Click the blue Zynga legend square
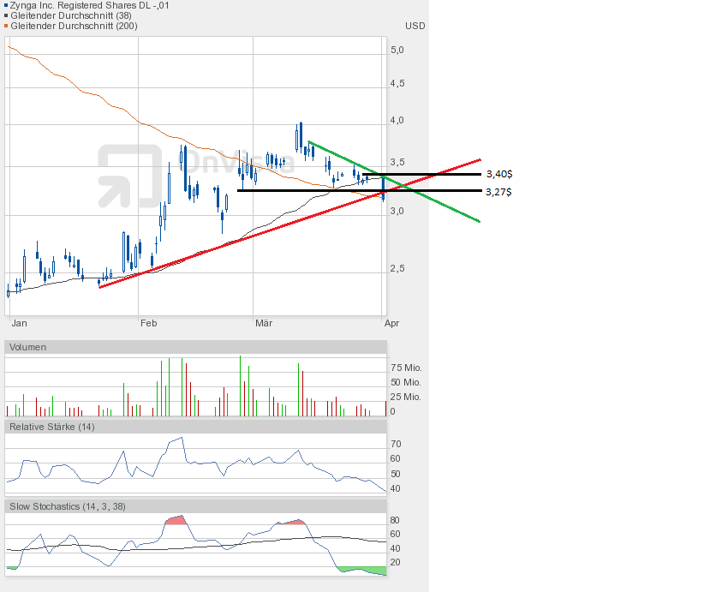Image resolution: width=728 pixels, height=592 pixels. [x=5, y=5]
